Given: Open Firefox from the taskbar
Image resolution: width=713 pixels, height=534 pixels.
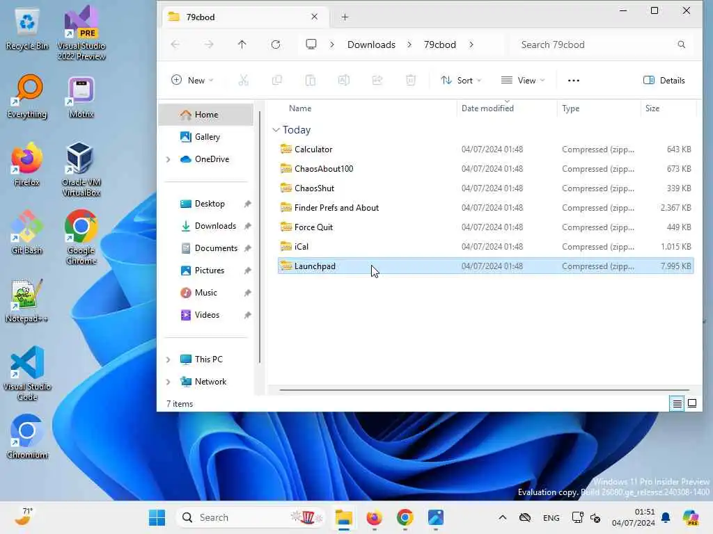Looking at the screenshot, I should [374, 517].
